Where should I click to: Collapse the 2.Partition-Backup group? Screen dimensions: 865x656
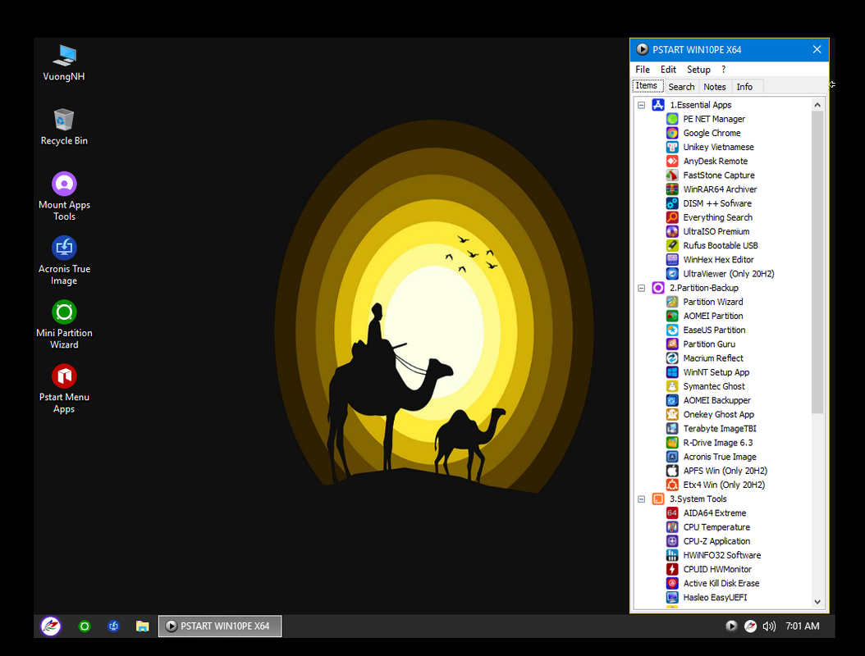coord(641,288)
